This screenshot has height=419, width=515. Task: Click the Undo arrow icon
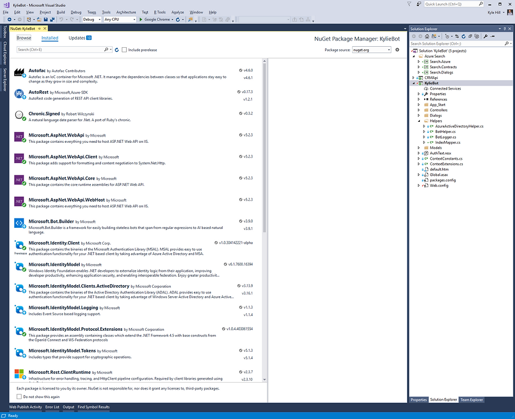coord(61,19)
